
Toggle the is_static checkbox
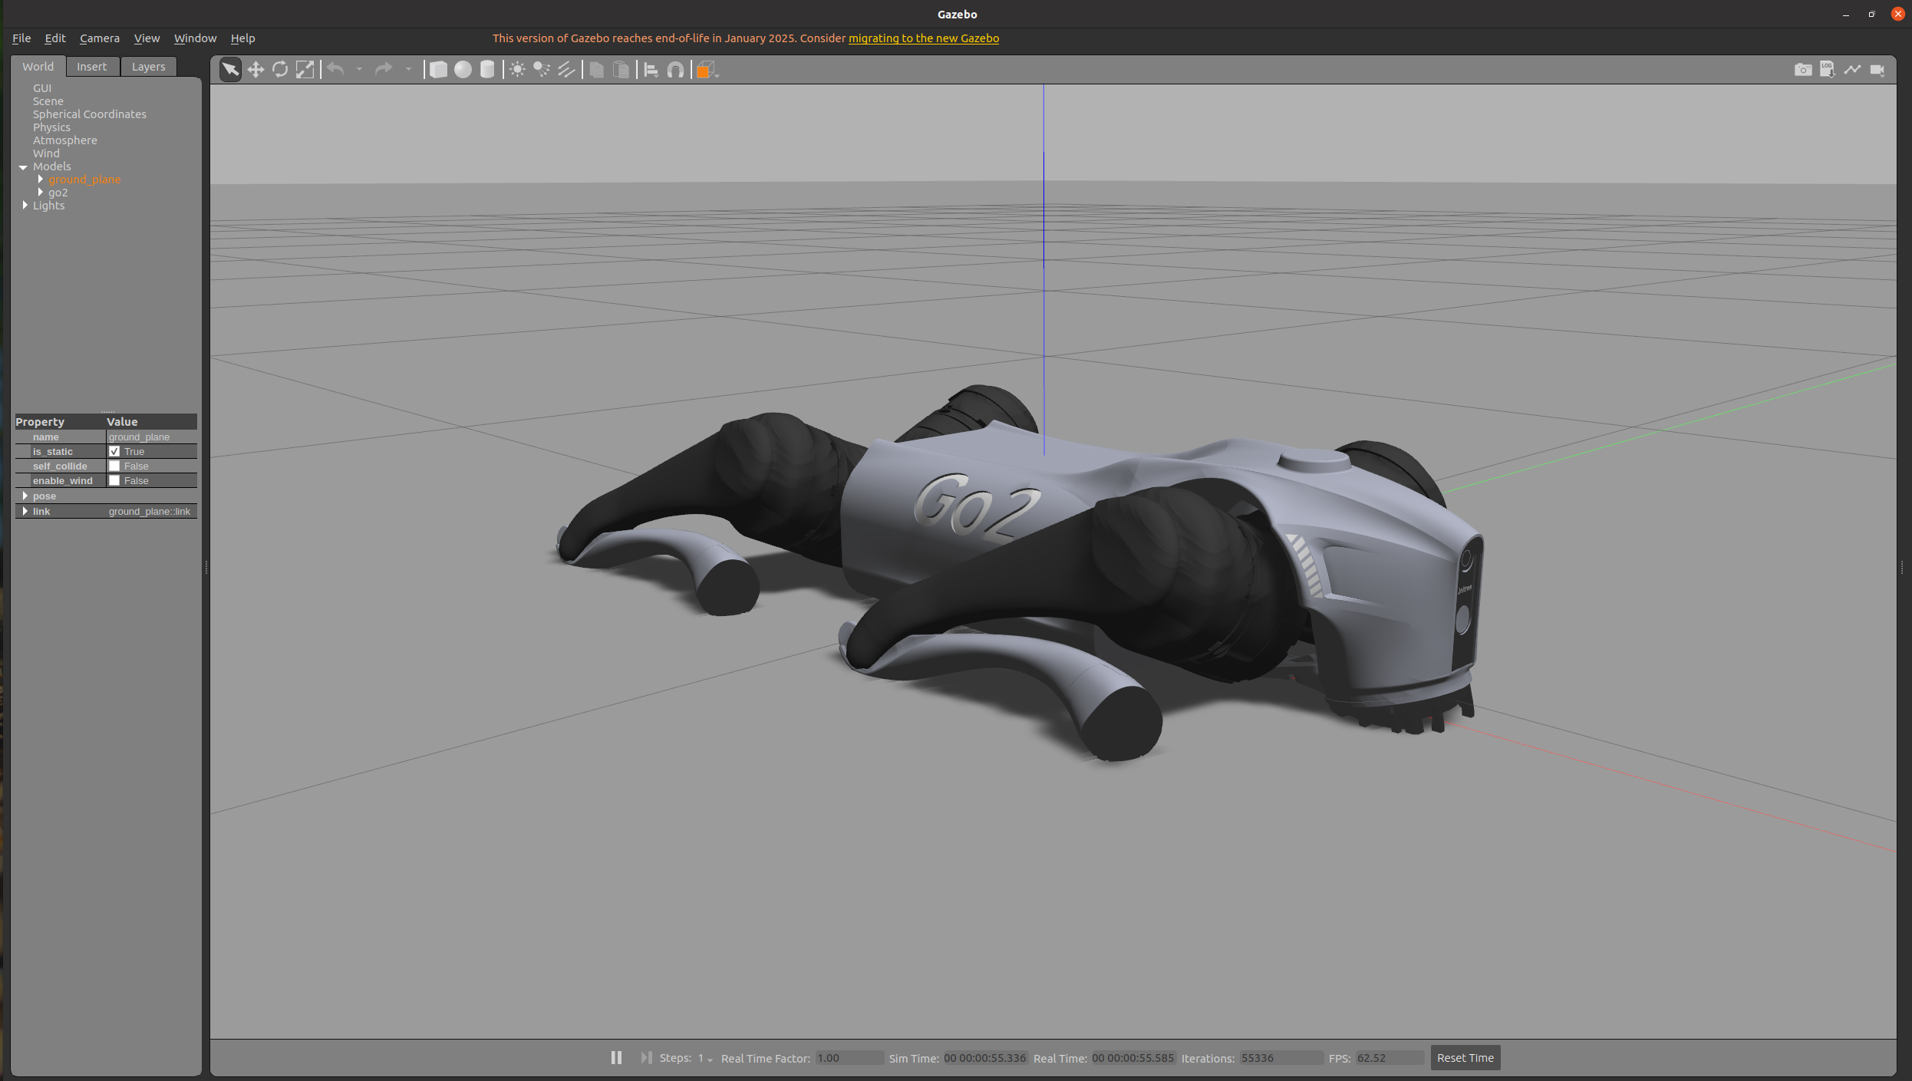pos(114,451)
